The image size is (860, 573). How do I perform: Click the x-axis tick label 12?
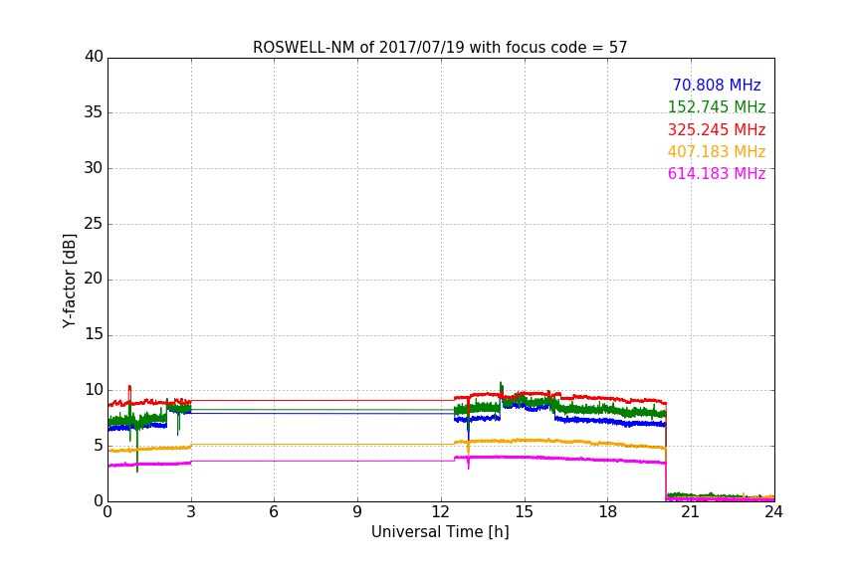440,512
